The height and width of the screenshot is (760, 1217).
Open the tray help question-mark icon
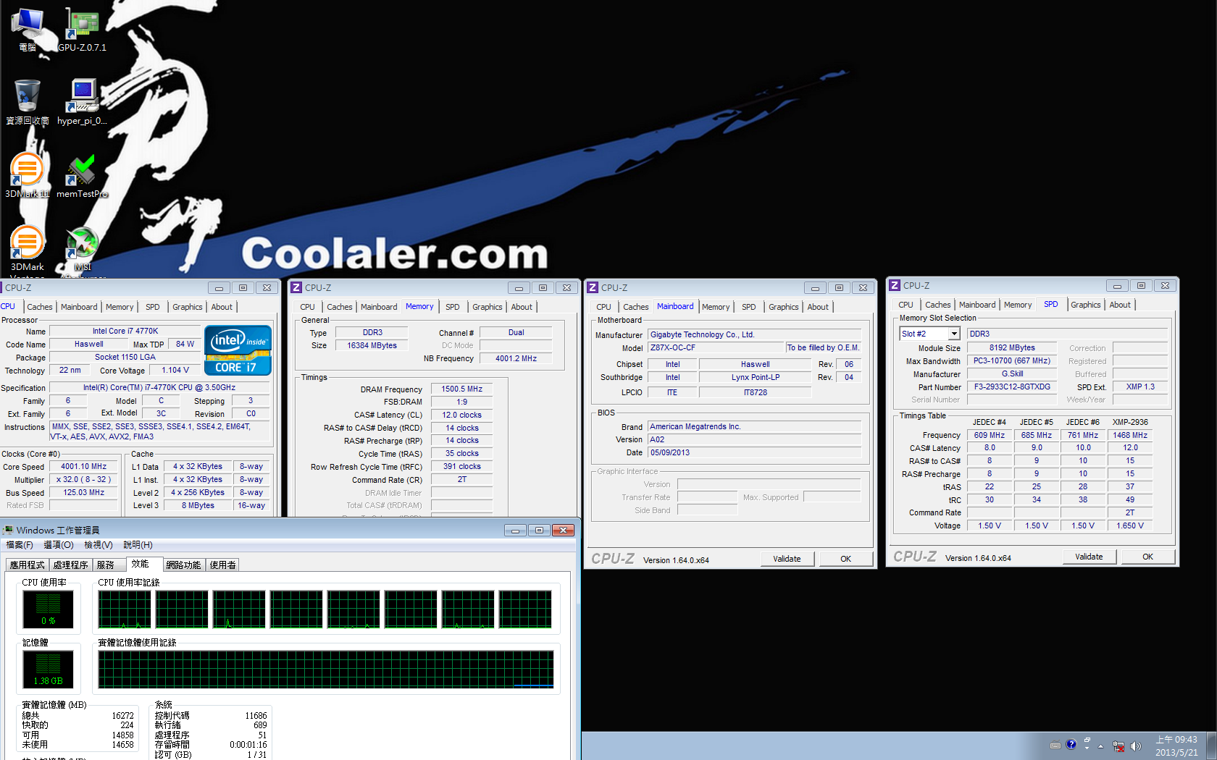(1071, 745)
